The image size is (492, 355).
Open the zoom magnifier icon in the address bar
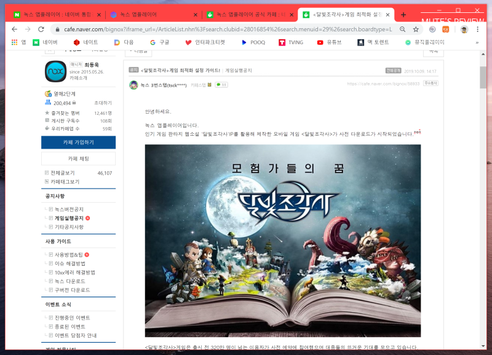(403, 29)
